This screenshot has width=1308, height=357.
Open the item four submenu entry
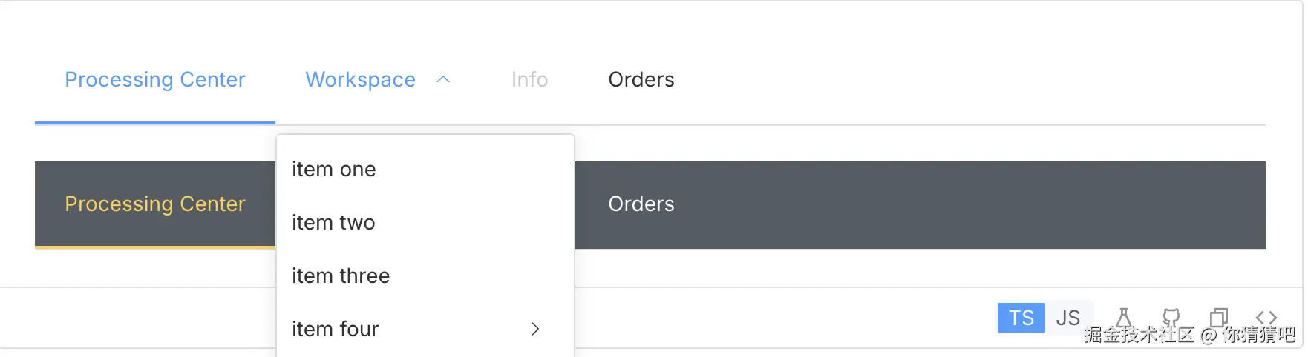click(x=336, y=329)
